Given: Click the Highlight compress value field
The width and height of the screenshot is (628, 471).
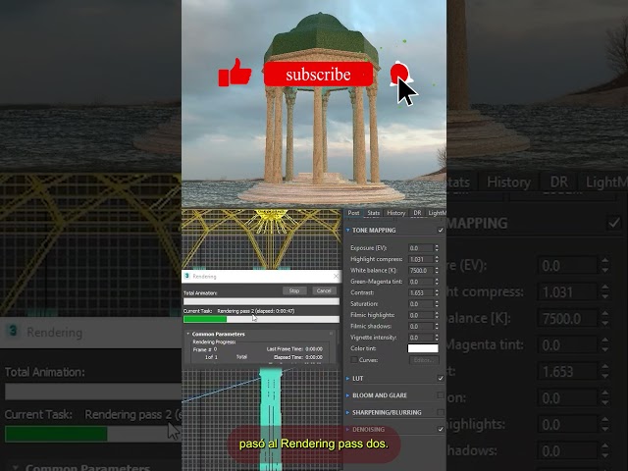Looking at the screenshot, I should click(421, 259).
